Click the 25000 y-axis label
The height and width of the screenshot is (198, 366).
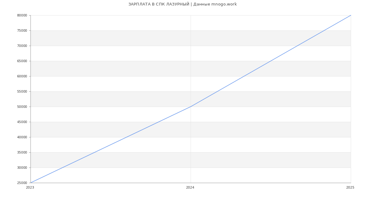pos(22,183)
